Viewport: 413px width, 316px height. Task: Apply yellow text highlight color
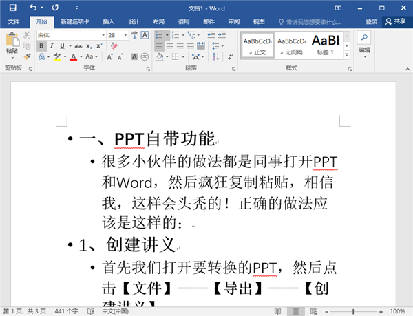57,56
